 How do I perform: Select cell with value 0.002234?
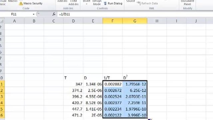pos(112,109)
